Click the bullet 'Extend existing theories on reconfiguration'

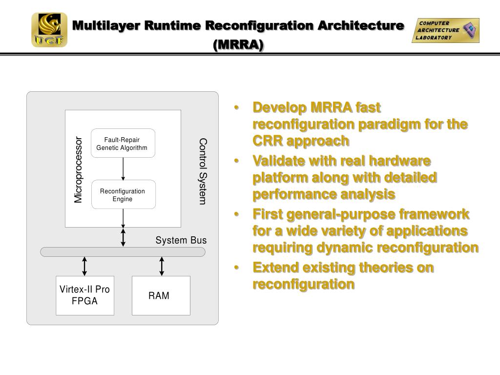(343, 276)
